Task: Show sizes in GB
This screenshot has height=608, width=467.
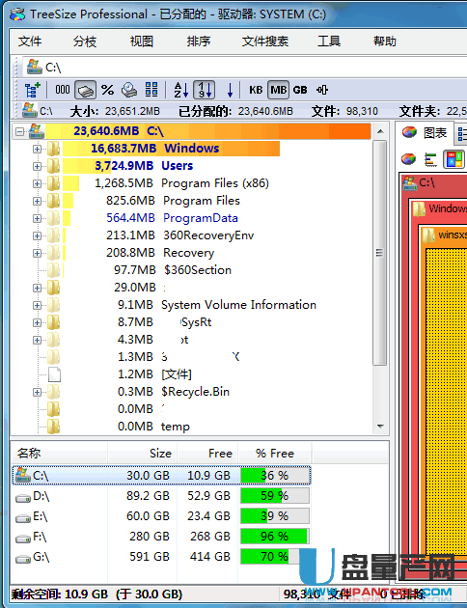Action: click(300, 90)
